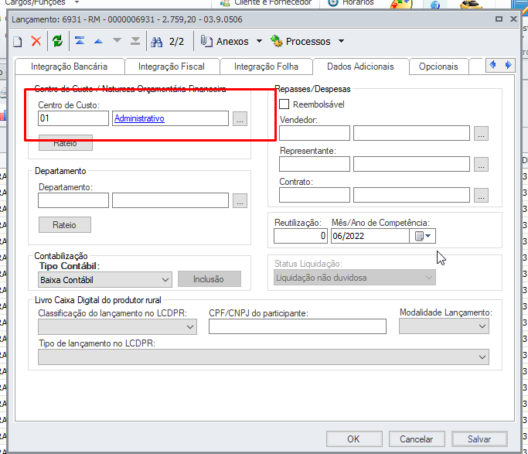The image size is (528, 454).
Task: Browse Centro de Custo lookup button
Action: click(x=240, y=119)
